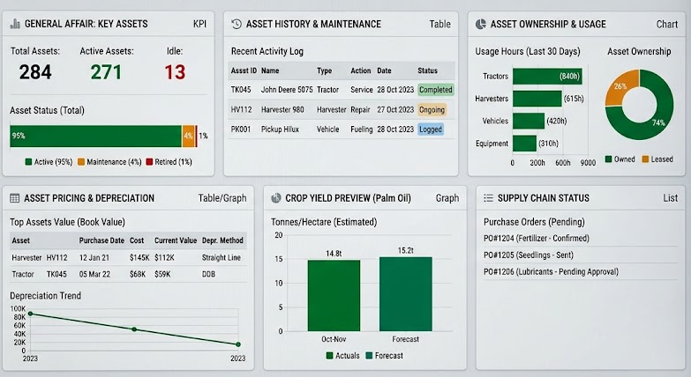Click the $145K cost cell
Image resolution: width=691 pixels, height=377 pixels.
[x=139, y=258]
